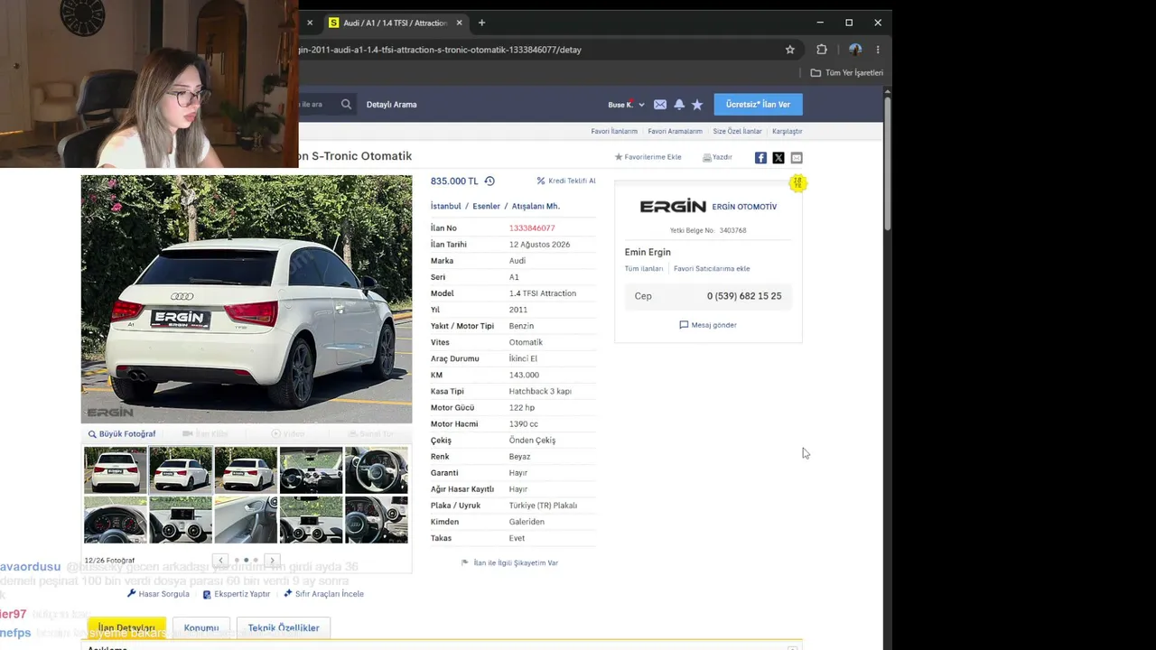Open Size Özel İlanlar

[x=737, y=131]
